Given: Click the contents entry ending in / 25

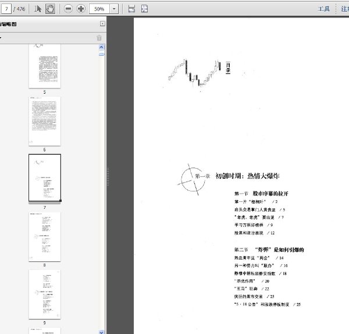Looking at the screenshot, I should [x=268, y=304].
